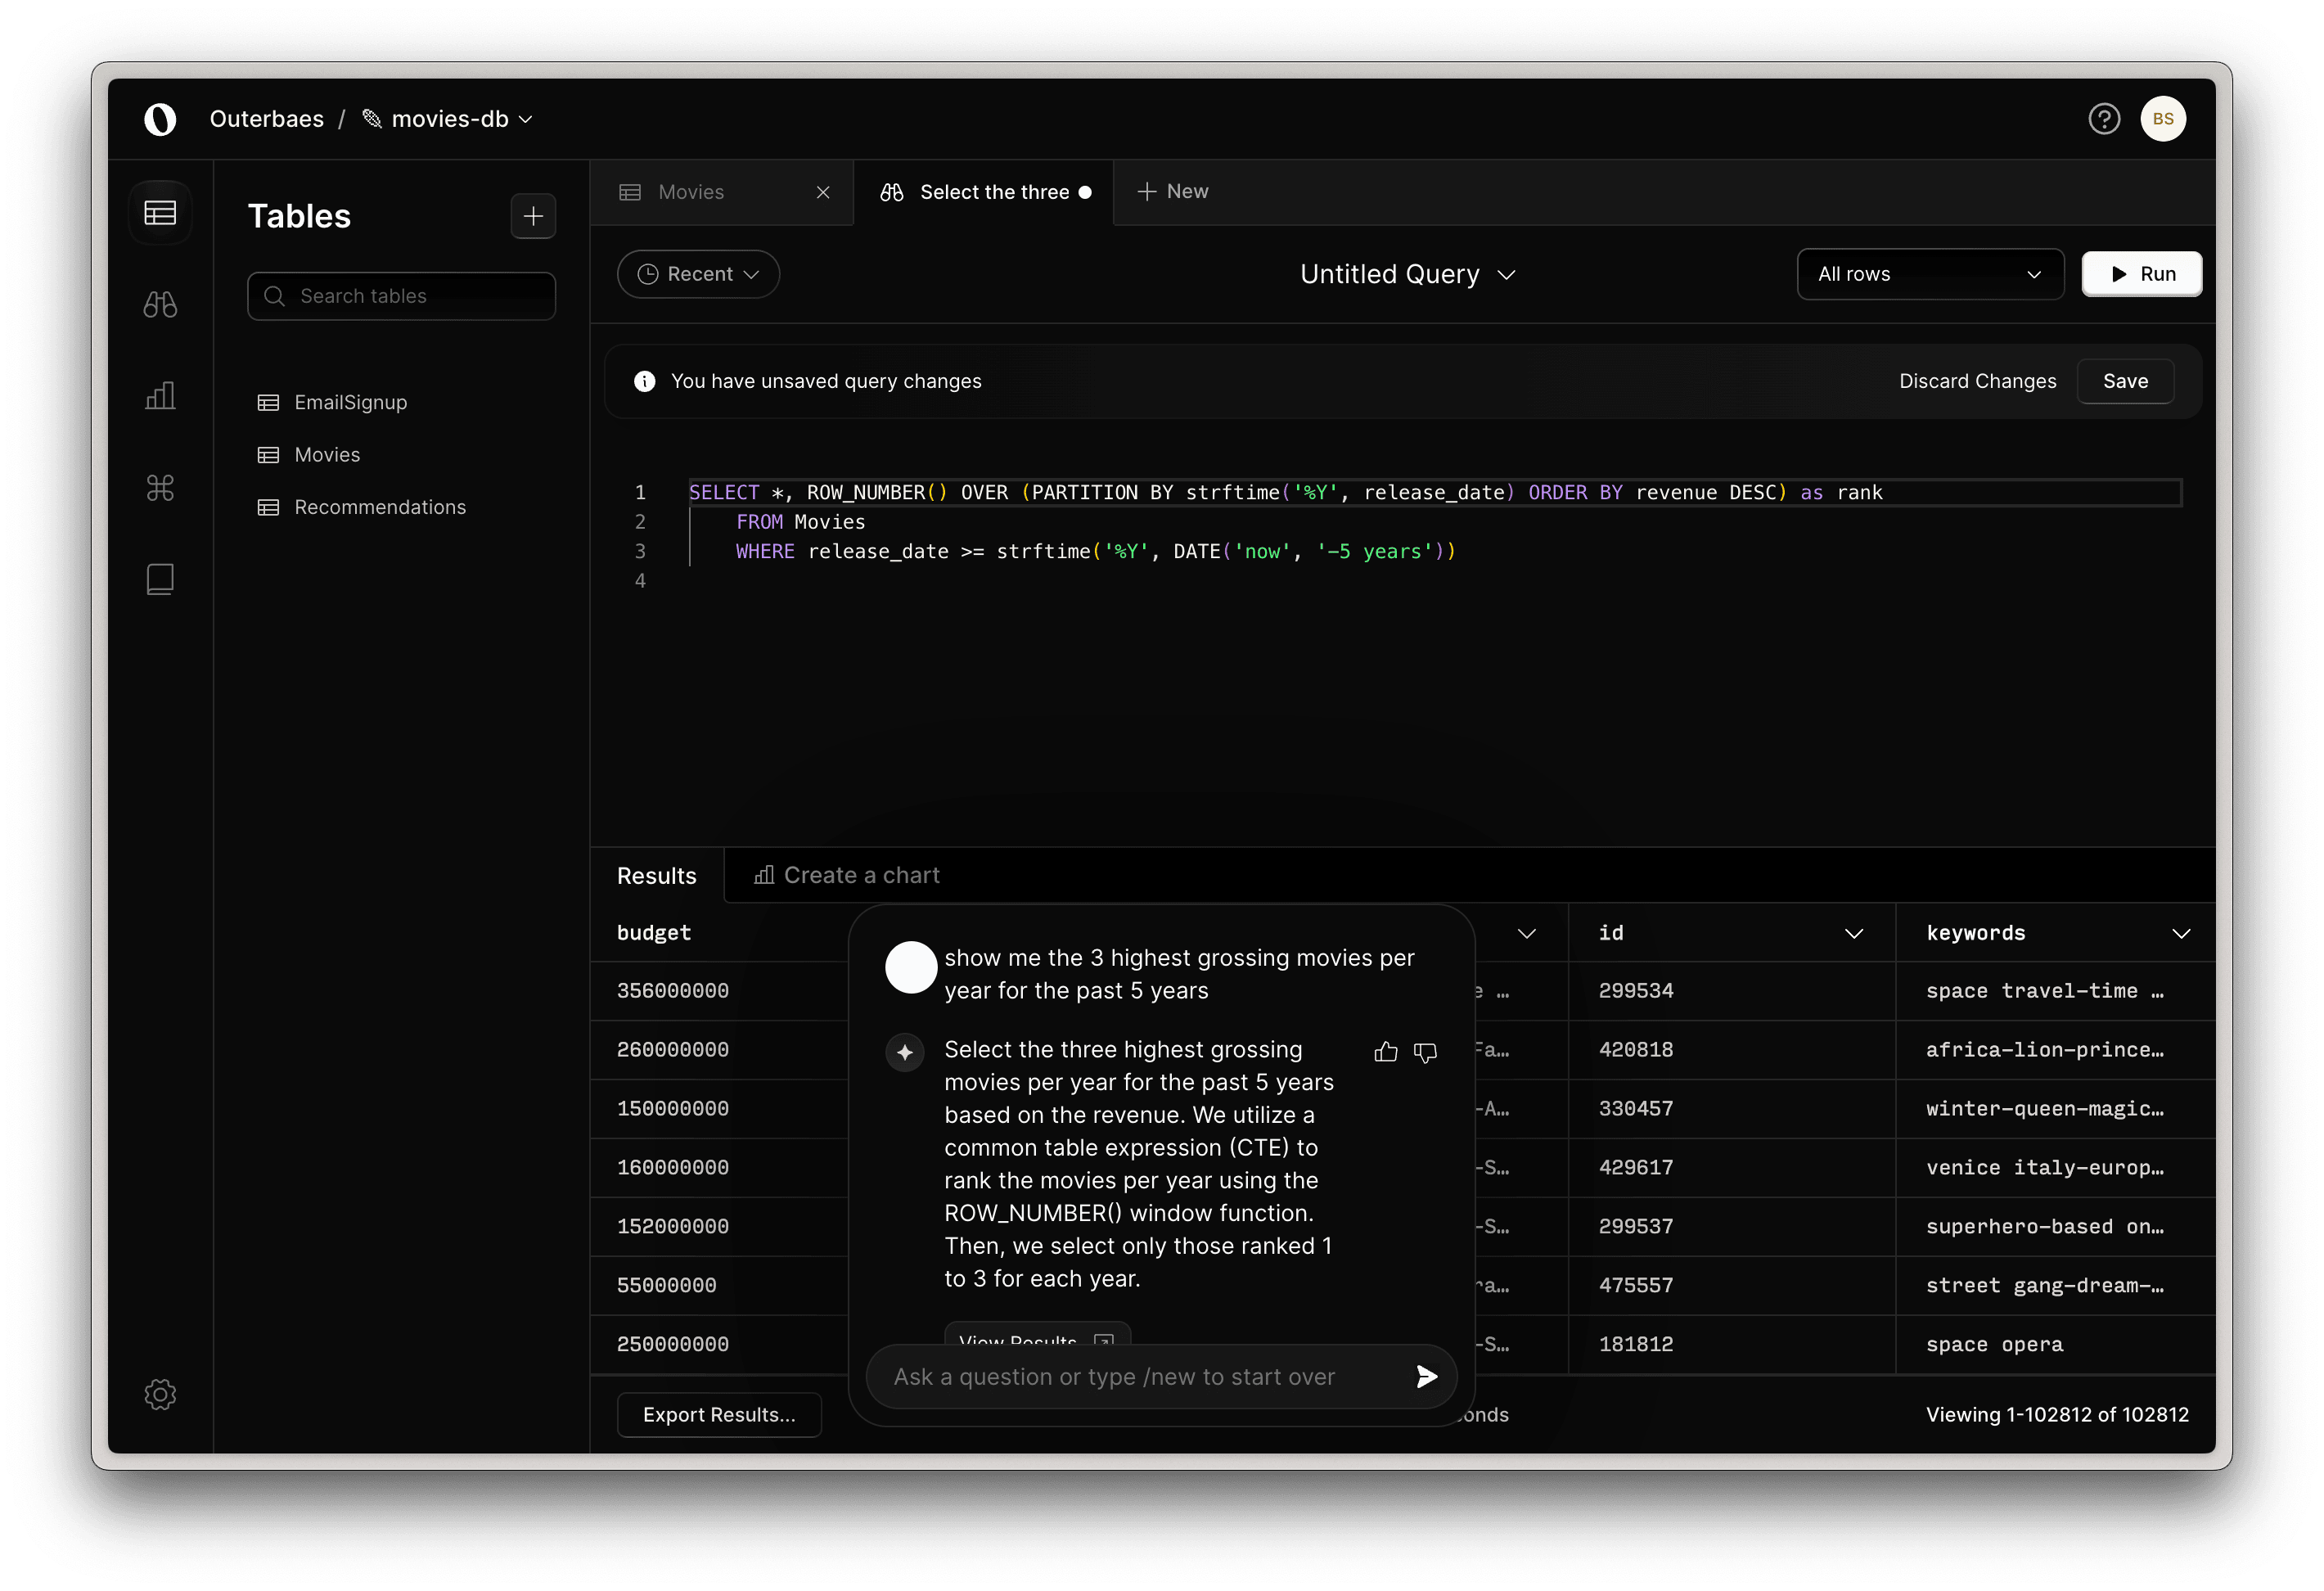Click the help question mark icon
The image size is (2324, 1591).
2103,119
